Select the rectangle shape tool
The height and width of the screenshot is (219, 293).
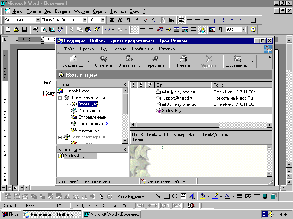click(167, 196)
